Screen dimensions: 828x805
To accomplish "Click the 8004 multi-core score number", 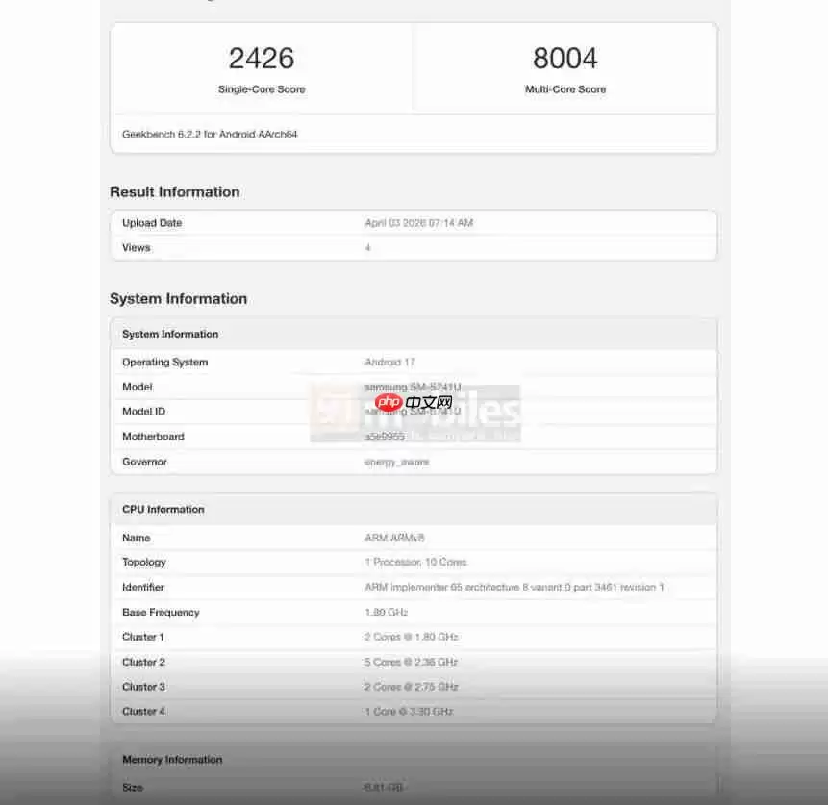I will tap(565, 58).
